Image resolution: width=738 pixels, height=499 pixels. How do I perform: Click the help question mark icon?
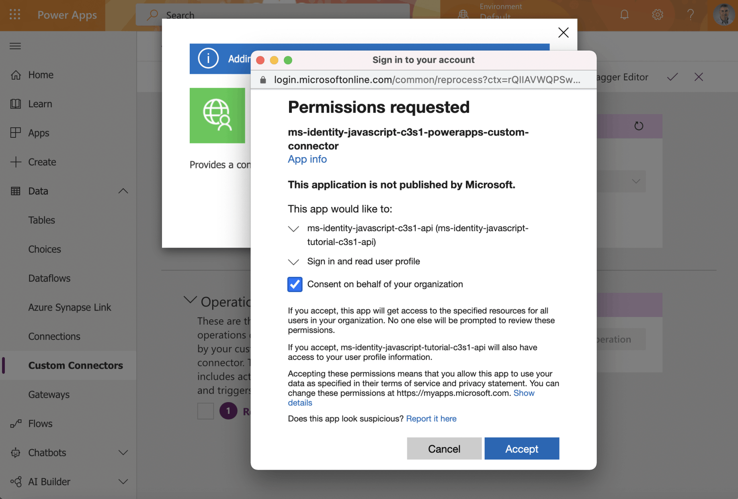point(690,15)
